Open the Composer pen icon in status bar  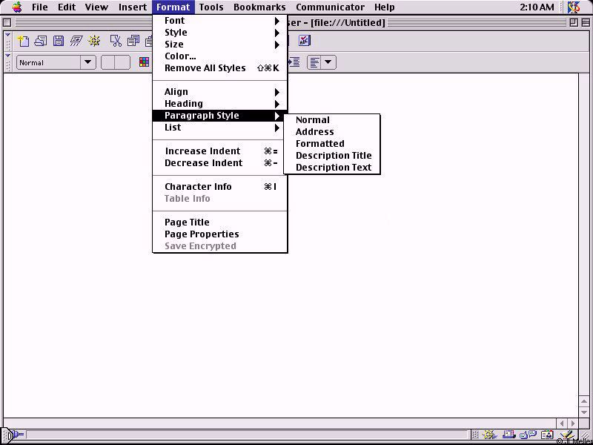click(x=566, y=435)
